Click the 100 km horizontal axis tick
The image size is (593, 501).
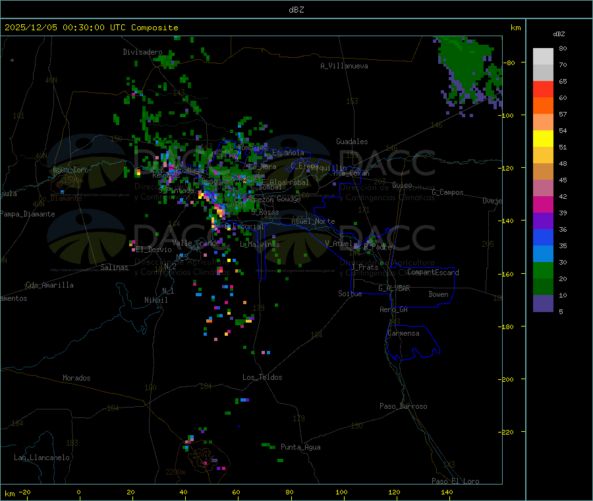pyautogui.click(x=341, y=492)
